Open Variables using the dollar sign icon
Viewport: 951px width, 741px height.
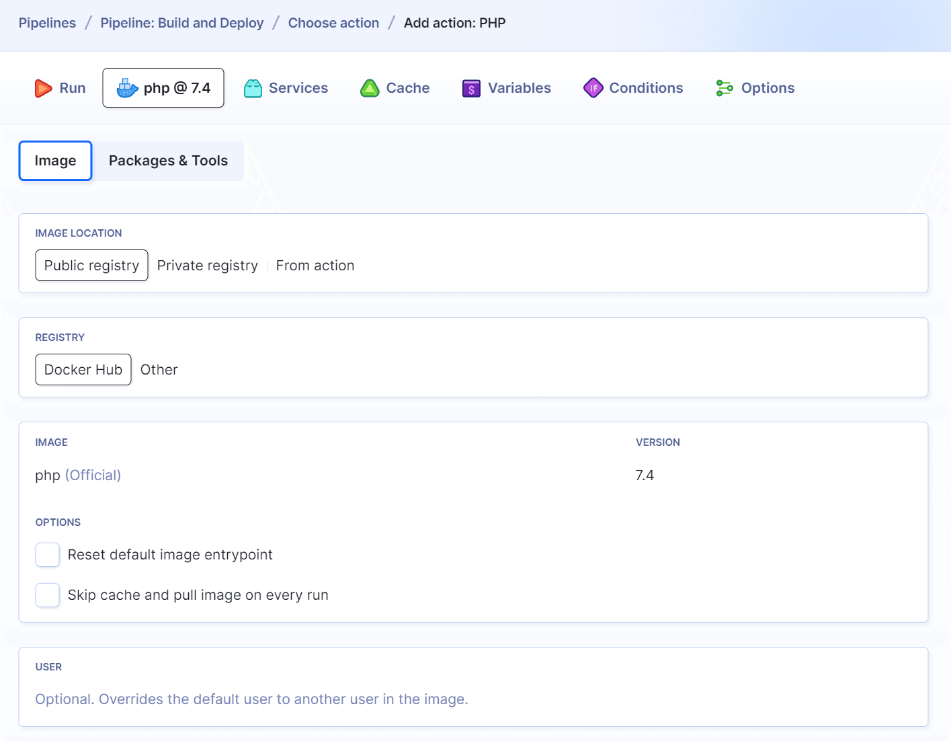click(x=470, y=87)
